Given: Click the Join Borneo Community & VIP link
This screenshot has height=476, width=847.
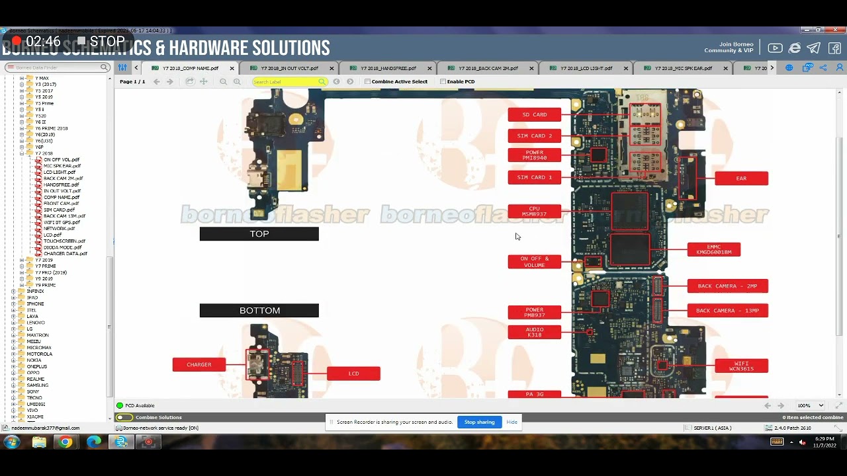Looking at the screenshot, I should click(x=729, y=48).
